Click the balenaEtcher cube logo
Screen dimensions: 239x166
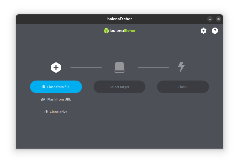coord(106,31)
